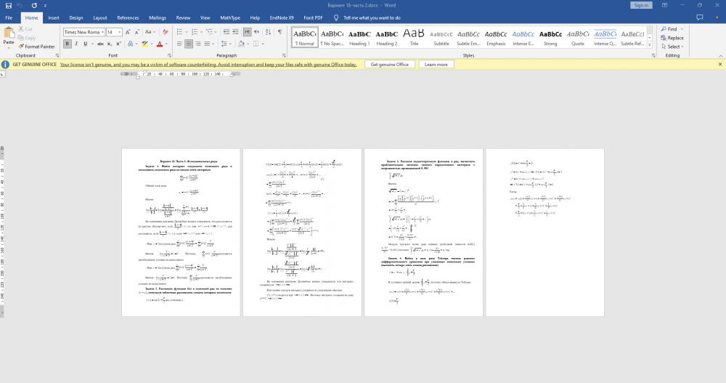Click the Numbering list icon
Image resolution: width=726 pixels, height=383 pixels.
[x=195, y=32]
